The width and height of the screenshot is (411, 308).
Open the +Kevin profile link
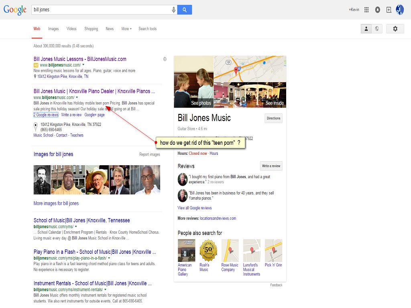(354, 10)
